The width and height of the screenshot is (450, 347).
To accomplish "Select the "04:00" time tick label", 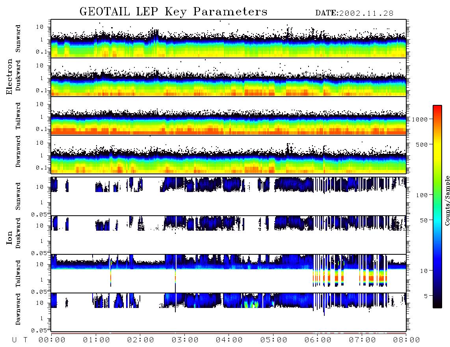I will (229, 340).
